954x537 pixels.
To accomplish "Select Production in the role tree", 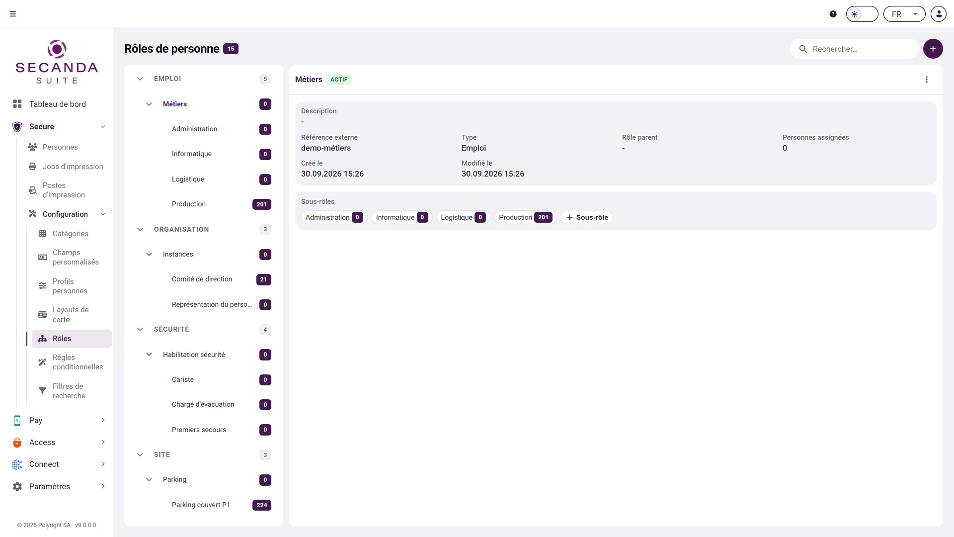I will (x=204, y=204).
